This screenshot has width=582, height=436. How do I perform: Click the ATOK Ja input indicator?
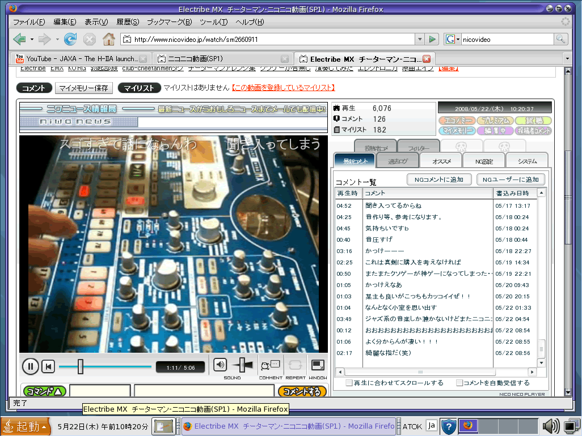(x=431, y=426)
